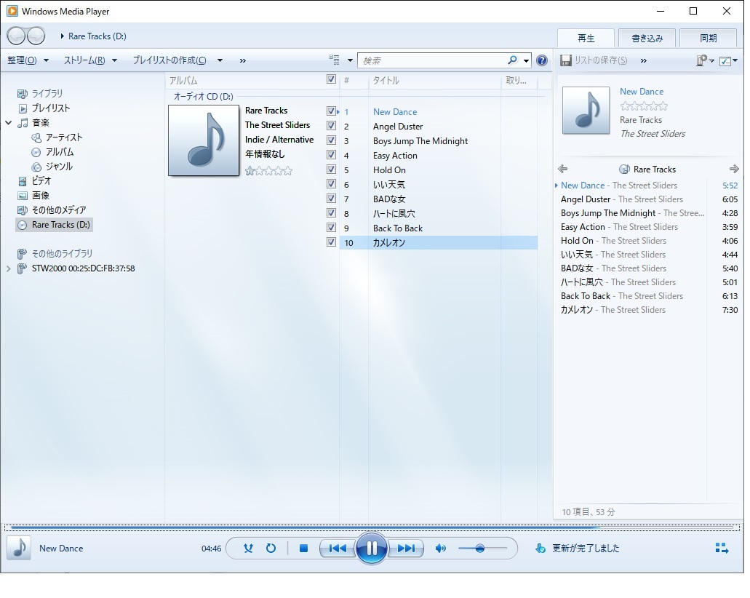This screenshot has height=598, width=750.
Task: Toggle the select-all checkbox in header
Action: (x=331, y=79)
